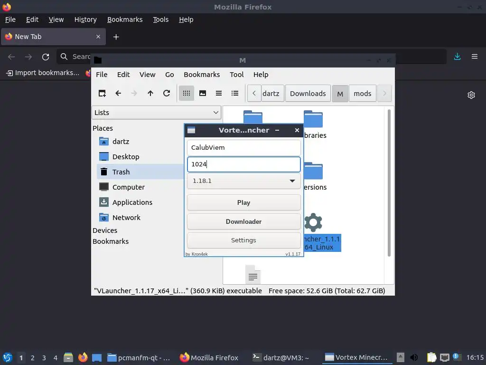Go up to the parent folder
486x365 pixels.
150,93
